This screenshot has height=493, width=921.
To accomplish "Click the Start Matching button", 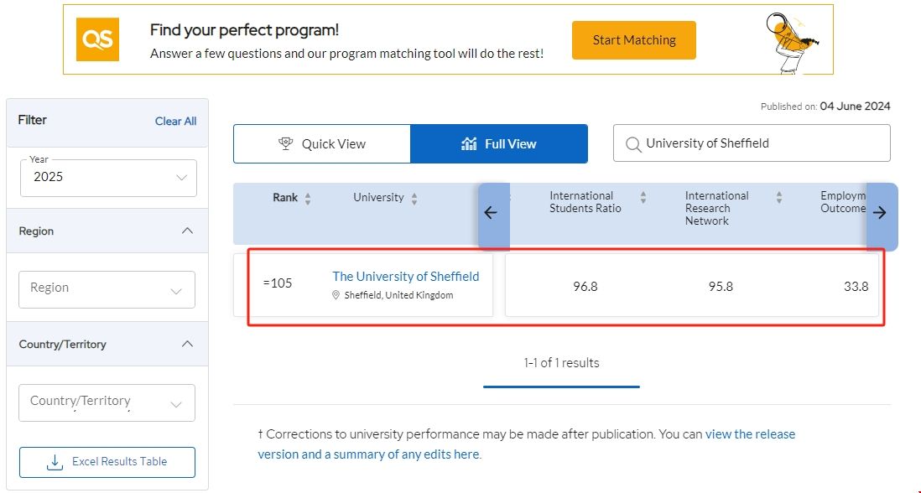I will [x=633, y=40].
